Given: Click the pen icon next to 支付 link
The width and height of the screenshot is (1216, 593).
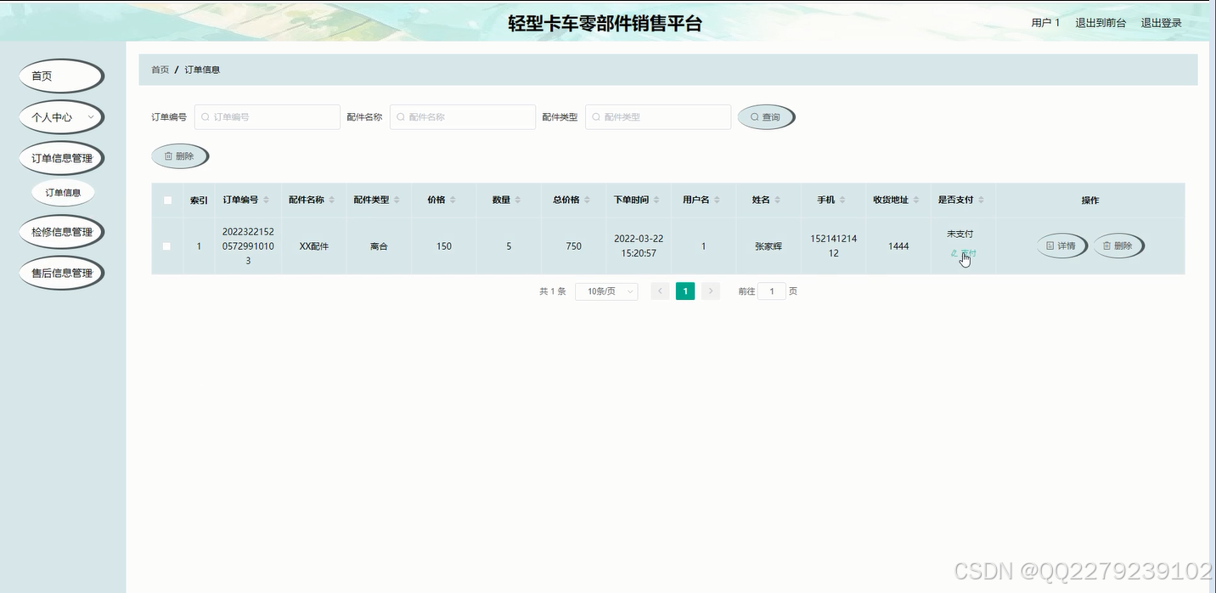Looking at the screenshot, I should click(x=954, y=252).
